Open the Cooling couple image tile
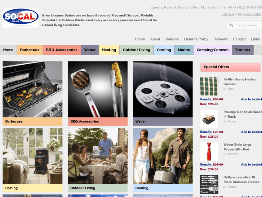 [163, 156]
